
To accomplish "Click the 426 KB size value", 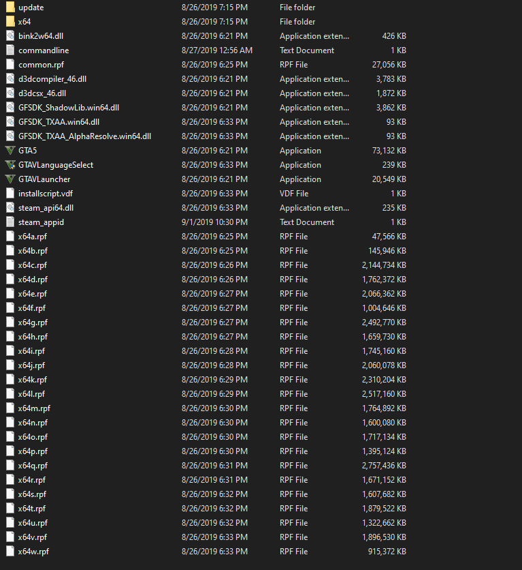I will point(394,36).
